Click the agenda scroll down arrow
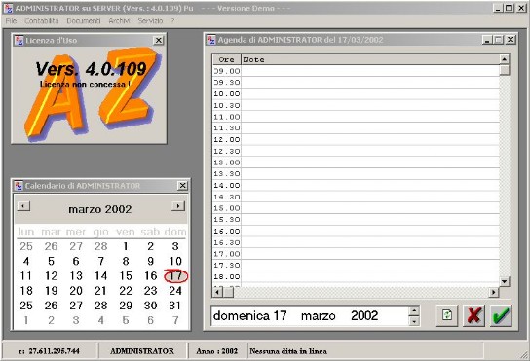The width and height of the screenshot is (530, 361). [505, 281]
